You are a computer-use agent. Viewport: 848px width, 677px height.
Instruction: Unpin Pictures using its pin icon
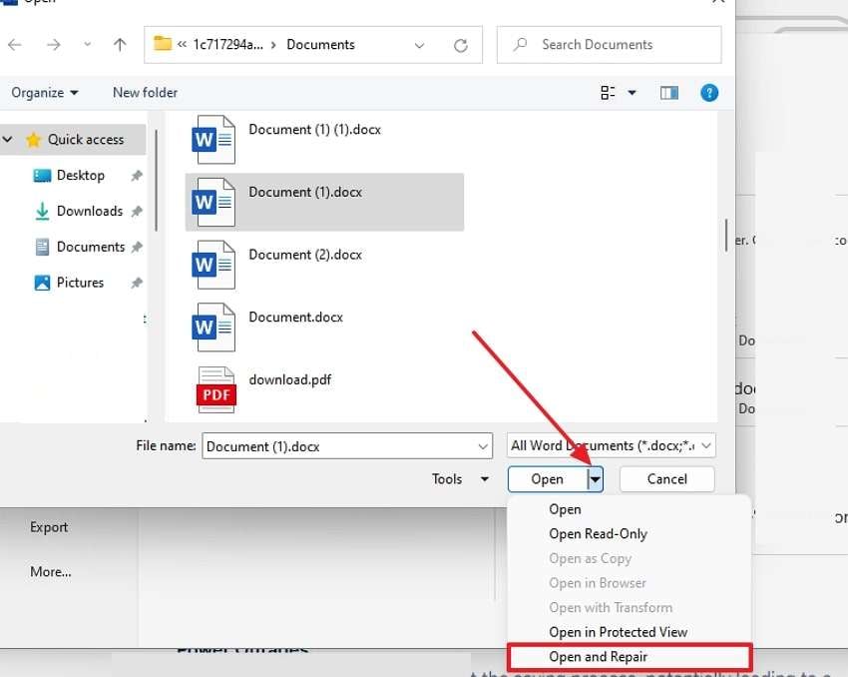(137, 283)
